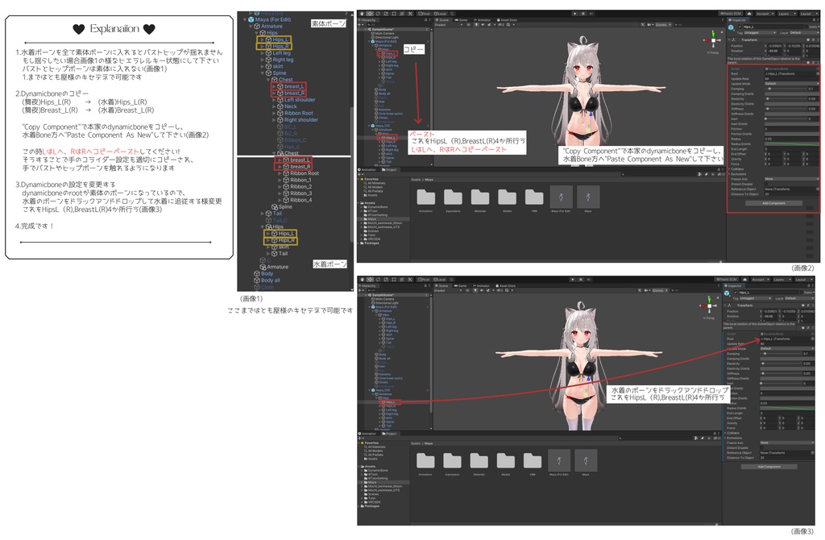Toggle Local handle rotation in 画像2 toolbar
This screenshot has width=825, height=540.
click(x=441, y=14)
